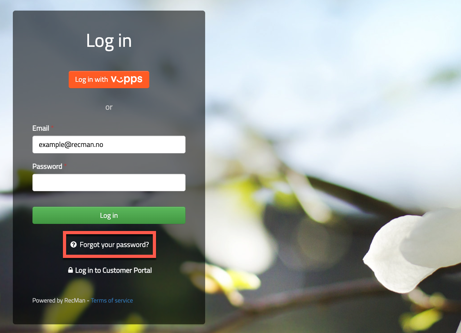The width and height of the screenshot is (461, 333).
Task: Focus the empty Password input field
Action: 109,183
